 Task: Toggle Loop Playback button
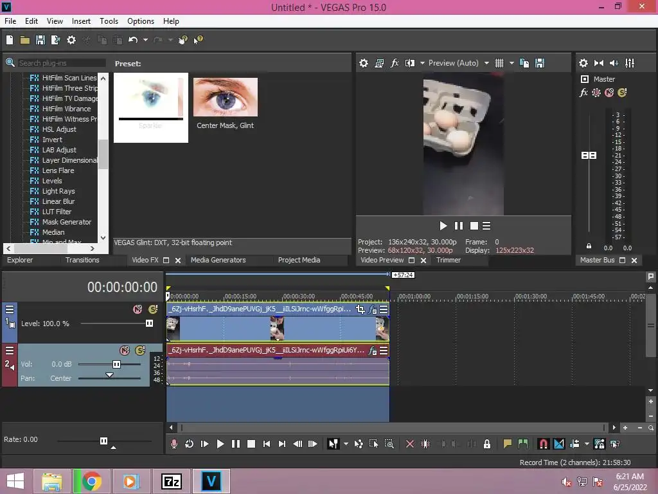[189, 444]
